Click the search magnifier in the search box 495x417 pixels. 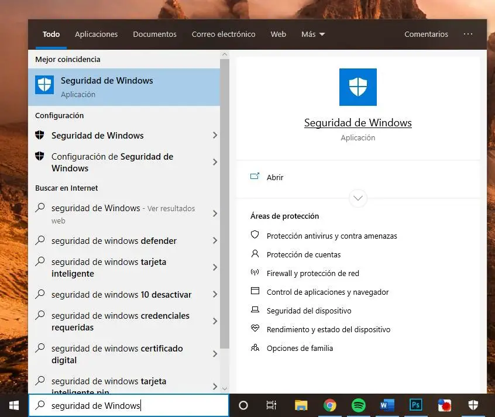tap(40, 405)
